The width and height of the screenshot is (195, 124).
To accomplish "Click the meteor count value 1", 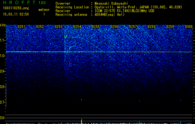I will click(44, 14).
